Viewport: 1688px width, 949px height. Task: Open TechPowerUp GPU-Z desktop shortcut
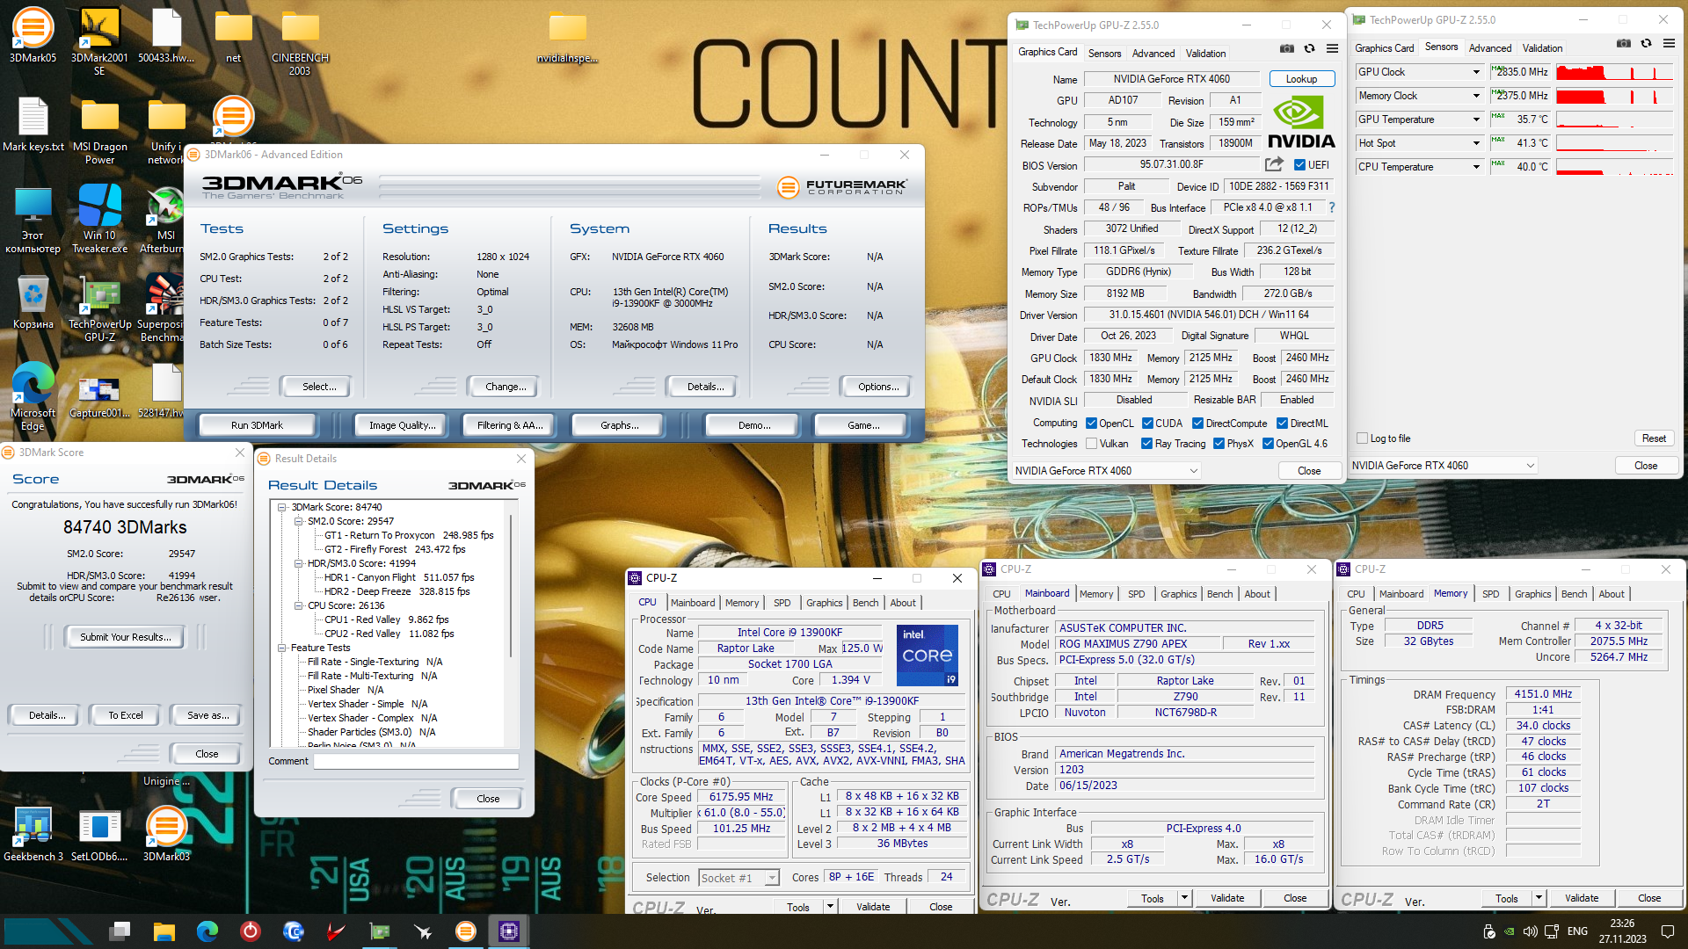99,308
